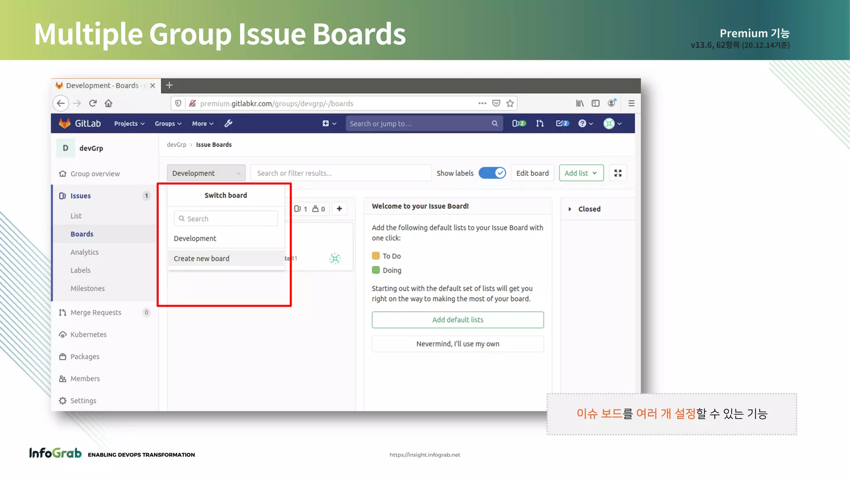Click the Doing green label swatch
Image resolution: width=850 pixels, height=478 pixels.
tap(376, 270)
